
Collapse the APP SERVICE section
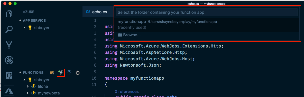pyautogui.click(x=20, y=21)
